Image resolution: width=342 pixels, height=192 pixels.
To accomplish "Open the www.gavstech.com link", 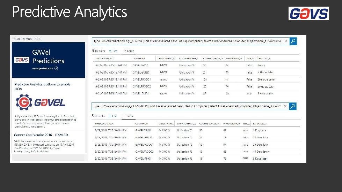I will click(43, 68).
